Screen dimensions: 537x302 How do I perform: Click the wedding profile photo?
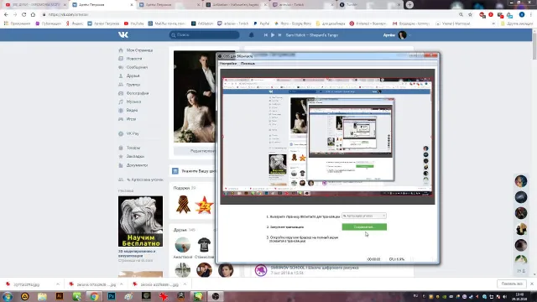(195, 96)
